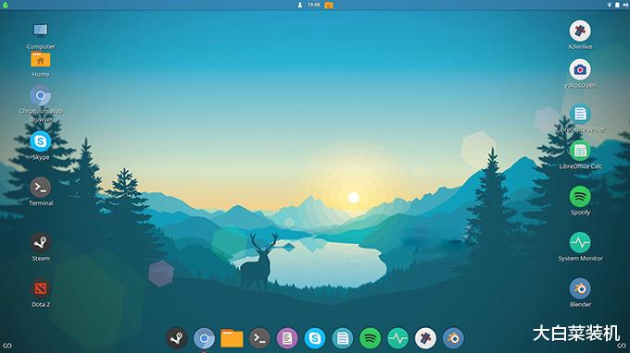Launch System Monitor from the dock

(x=397, y=338)
